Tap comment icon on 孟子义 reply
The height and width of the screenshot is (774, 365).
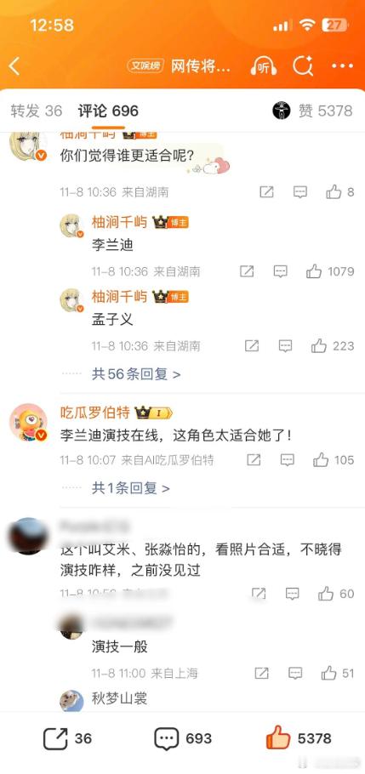(x=285, y=346)
